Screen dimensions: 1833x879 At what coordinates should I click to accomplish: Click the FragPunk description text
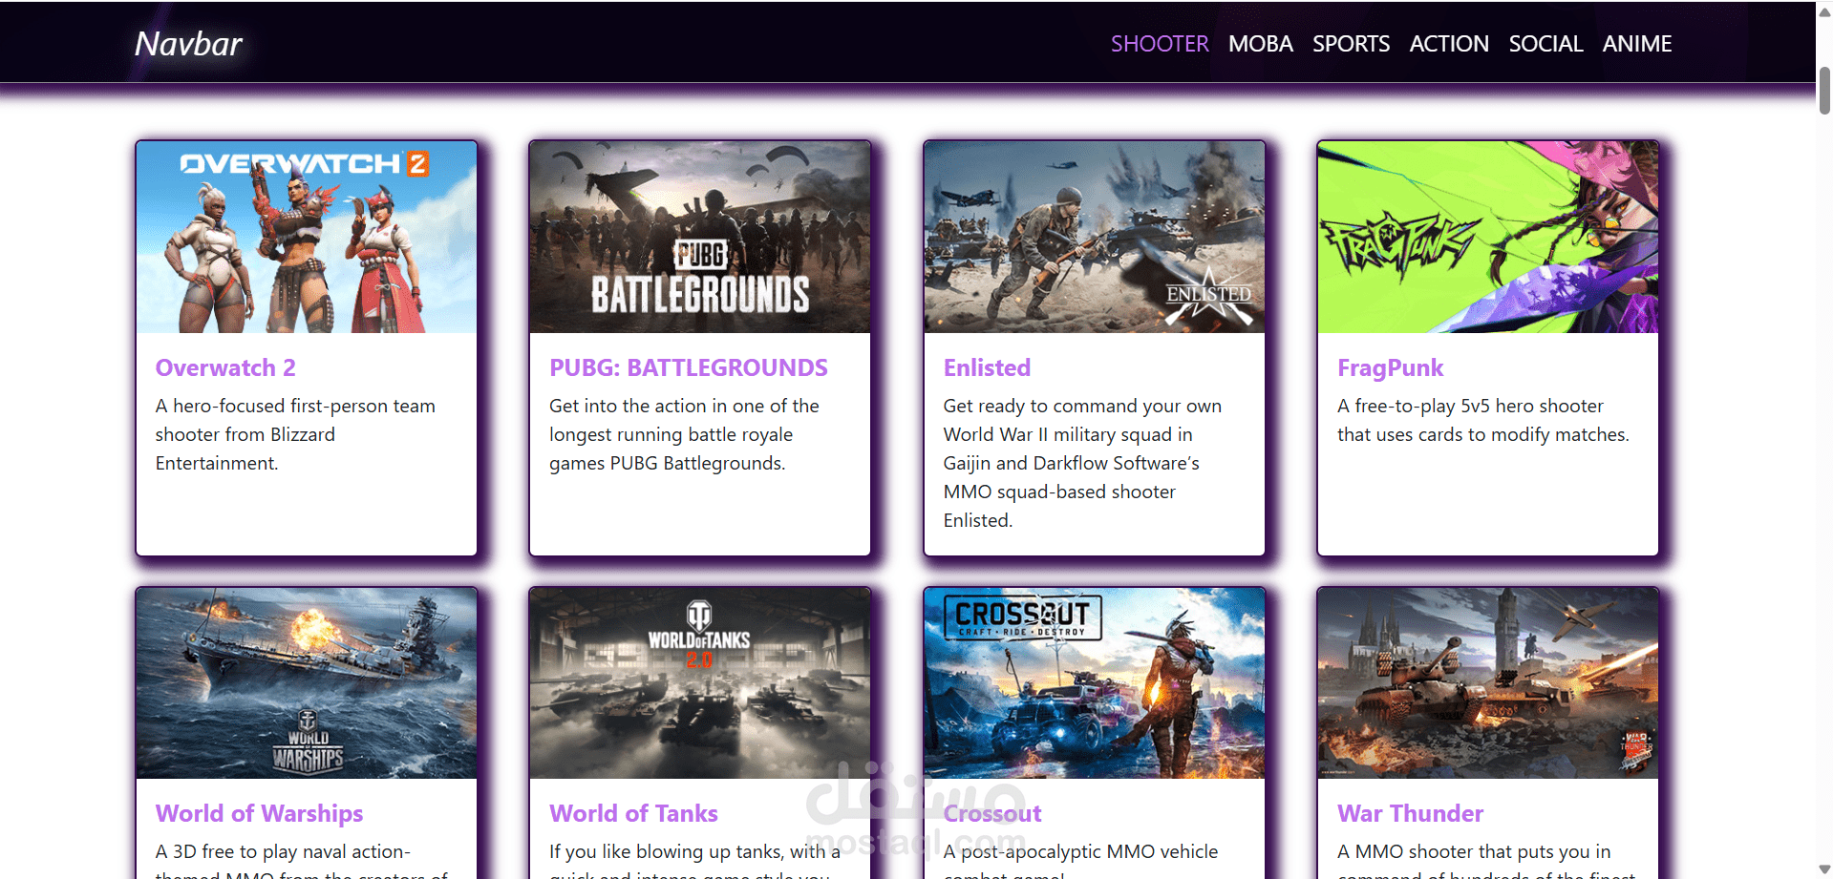click(1483, 421)
